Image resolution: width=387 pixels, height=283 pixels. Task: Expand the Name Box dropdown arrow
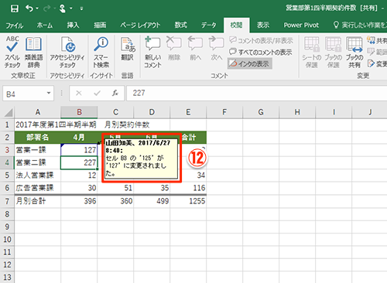(49, 94)
